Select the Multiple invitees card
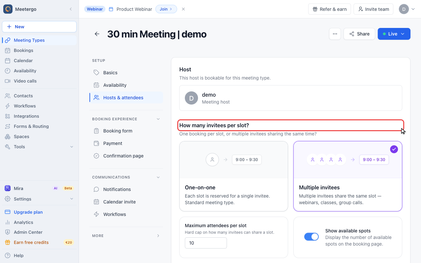Viewport: 421px width, 263px height. 348,176
